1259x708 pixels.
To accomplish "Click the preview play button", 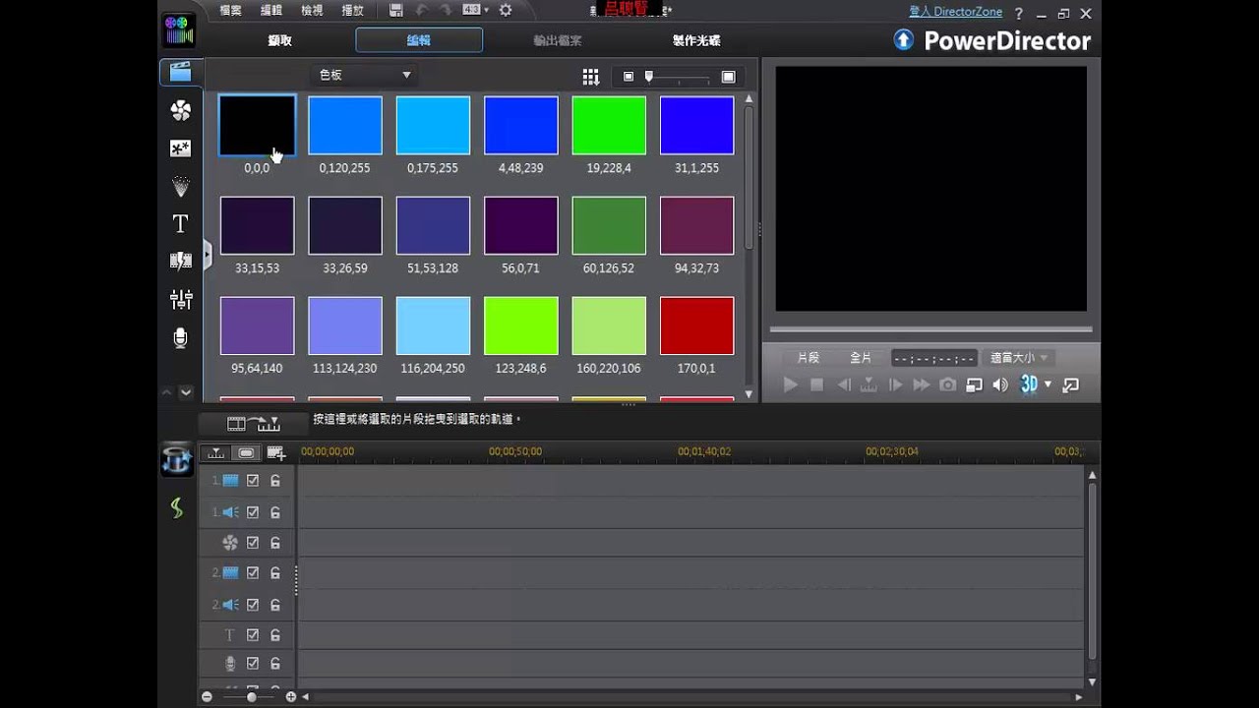I will [x=790, y=384].
